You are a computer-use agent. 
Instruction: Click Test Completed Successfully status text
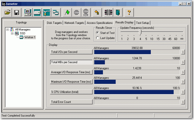[18, 116]
